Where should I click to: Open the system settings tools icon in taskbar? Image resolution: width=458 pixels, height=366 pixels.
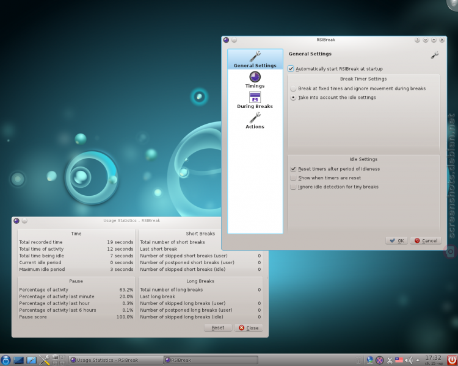click(45, 360)
